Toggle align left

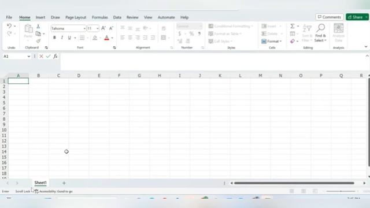point(123,38)
